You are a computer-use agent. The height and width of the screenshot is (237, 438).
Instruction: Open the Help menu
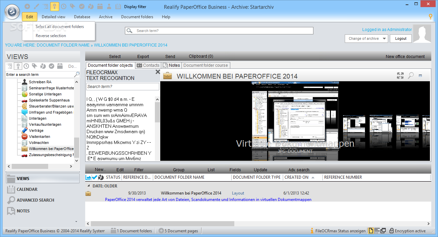(x=166, y=17)
